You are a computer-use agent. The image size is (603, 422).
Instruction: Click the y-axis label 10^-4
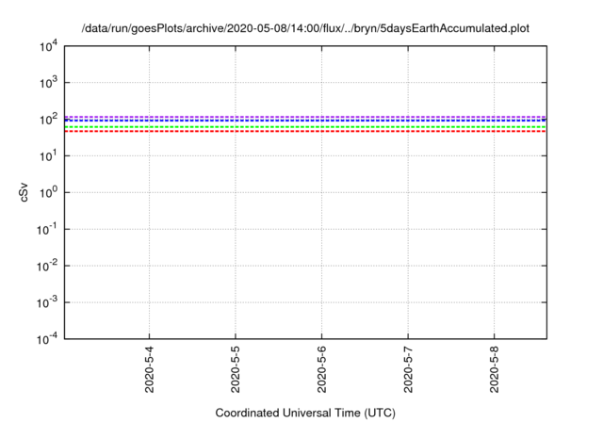click(x=47, y=339)
